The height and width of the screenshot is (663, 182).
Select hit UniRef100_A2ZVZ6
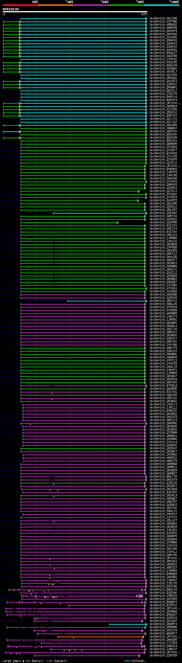tap(163, 75)
